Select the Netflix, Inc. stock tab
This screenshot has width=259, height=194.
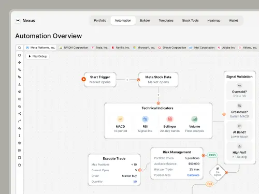point(121,48)
